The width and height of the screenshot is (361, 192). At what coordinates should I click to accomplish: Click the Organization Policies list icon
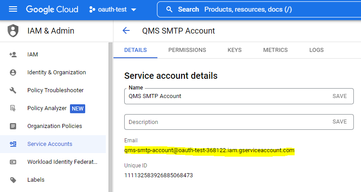[x=13, y=126]
